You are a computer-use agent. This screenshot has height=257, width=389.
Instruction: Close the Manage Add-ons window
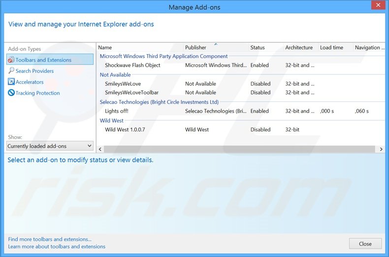click(365, 244)
